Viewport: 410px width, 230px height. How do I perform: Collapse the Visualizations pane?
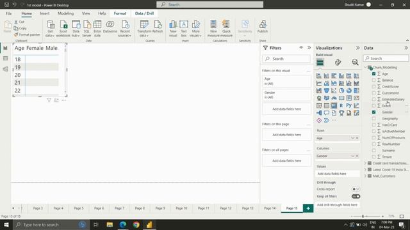(357, 48)
